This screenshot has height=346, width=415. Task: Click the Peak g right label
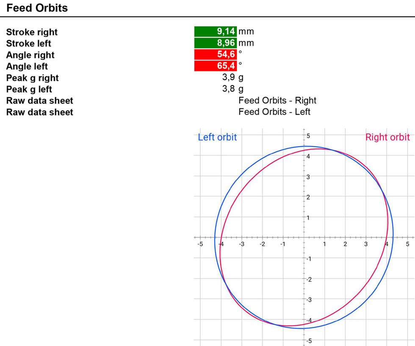point(32,78)
